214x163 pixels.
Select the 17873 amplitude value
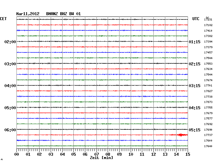pos(208,102)
